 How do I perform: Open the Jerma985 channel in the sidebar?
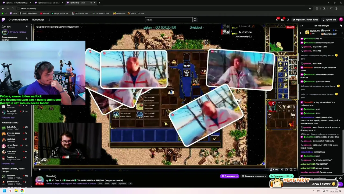coord(15,112)
